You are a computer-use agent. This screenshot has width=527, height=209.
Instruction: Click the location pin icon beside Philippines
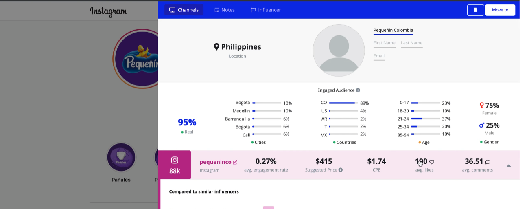tap(217, 47)
